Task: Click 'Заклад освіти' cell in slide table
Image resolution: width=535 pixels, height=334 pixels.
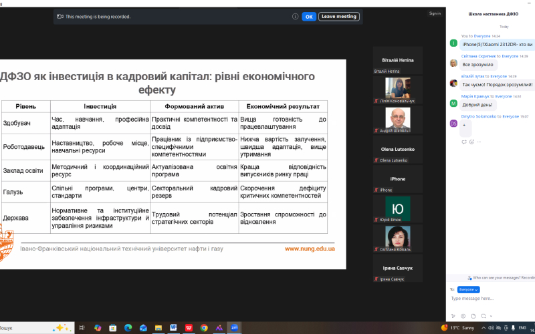Action: click(x=26, y=171)
